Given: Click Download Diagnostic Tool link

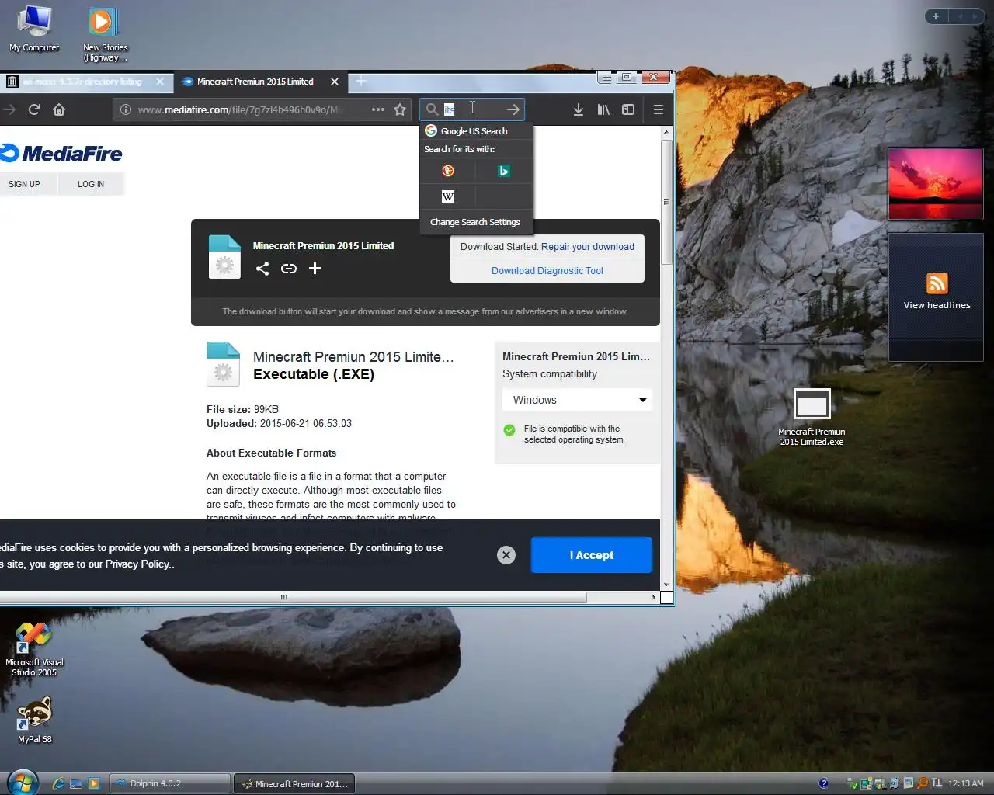Looking at the screenshot, I should [x=547, y=271].
